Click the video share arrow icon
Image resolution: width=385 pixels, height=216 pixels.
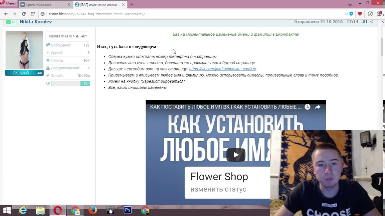(318, 107)
